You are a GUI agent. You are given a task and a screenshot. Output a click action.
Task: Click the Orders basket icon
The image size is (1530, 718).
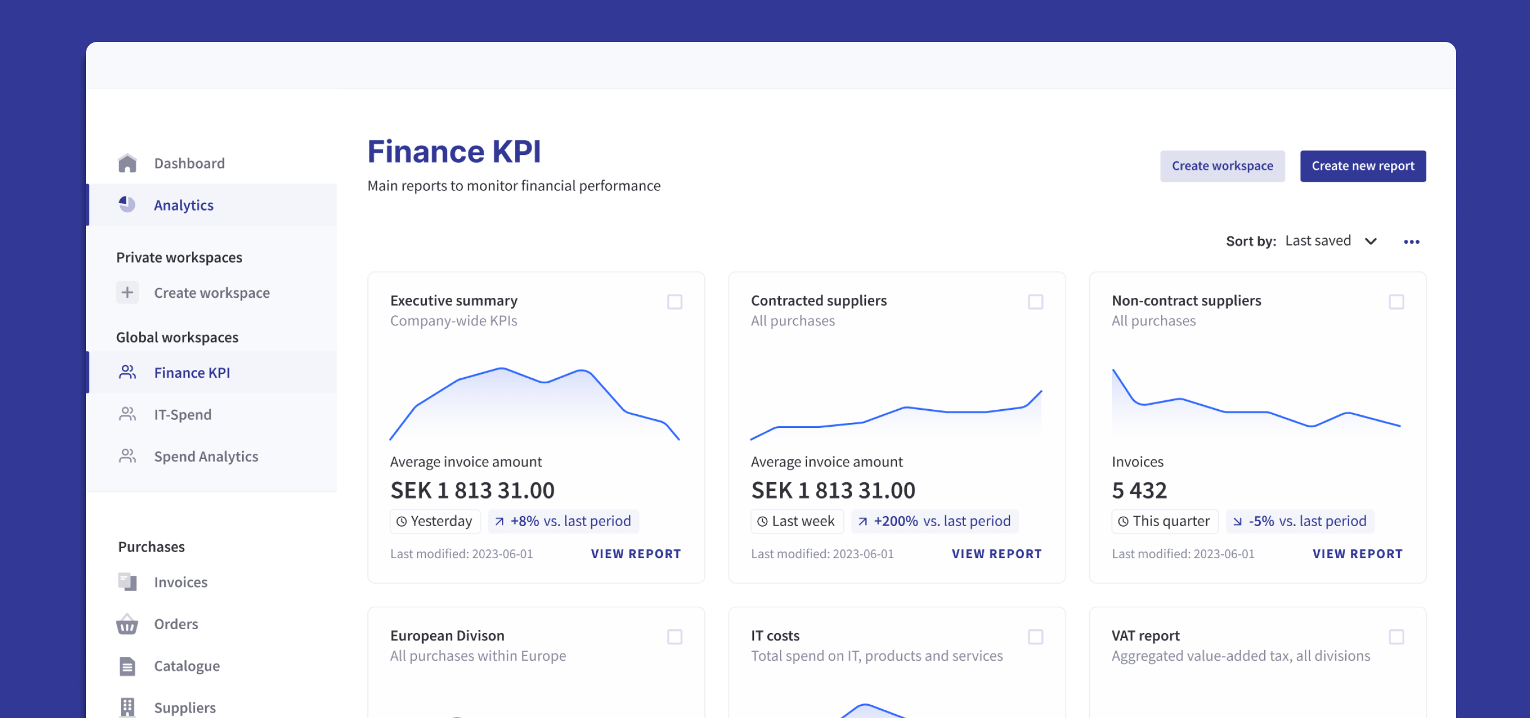[x=127, y=624]
